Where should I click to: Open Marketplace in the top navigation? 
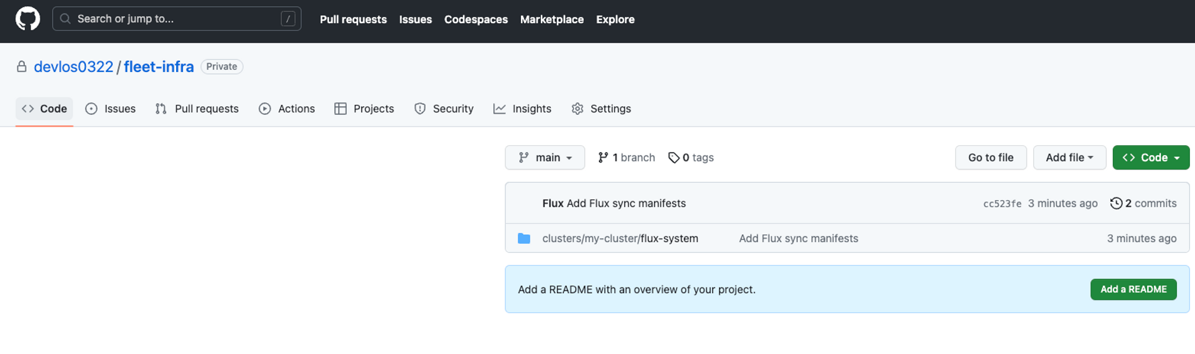click(x=551, y=19)
